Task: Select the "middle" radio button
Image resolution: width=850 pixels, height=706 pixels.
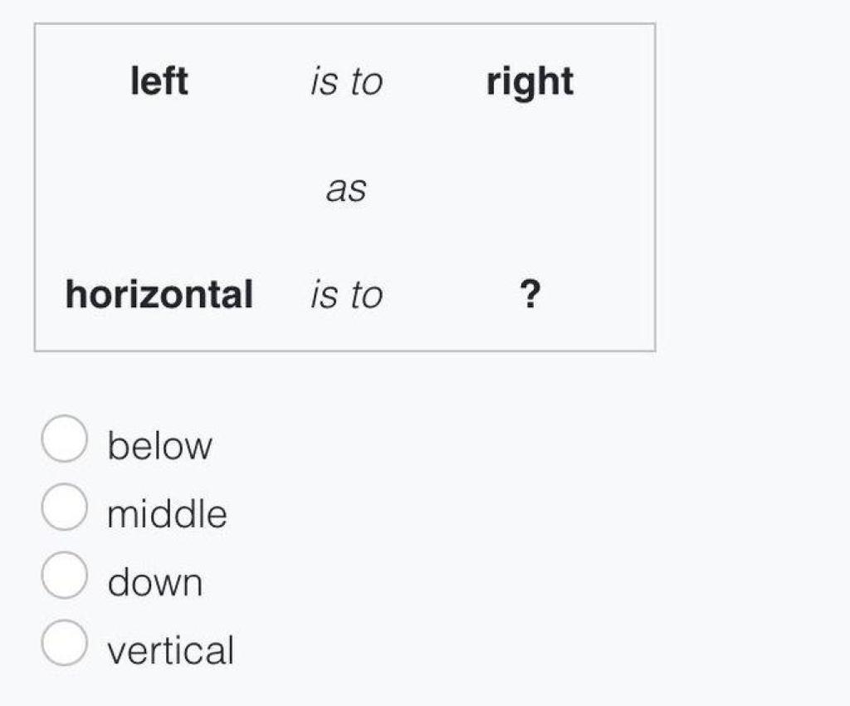Action: point(64,507)
